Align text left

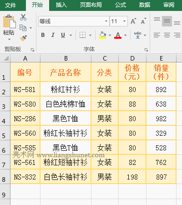click(x=157, y=35)
